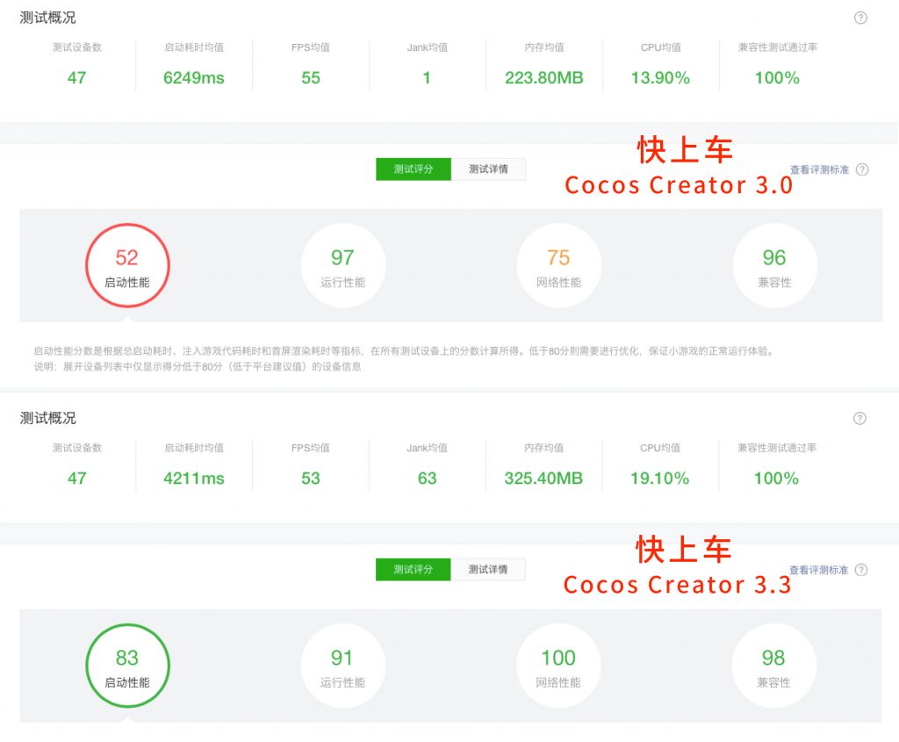Click the 13.90% CPU均值 value

click(660, 78)
